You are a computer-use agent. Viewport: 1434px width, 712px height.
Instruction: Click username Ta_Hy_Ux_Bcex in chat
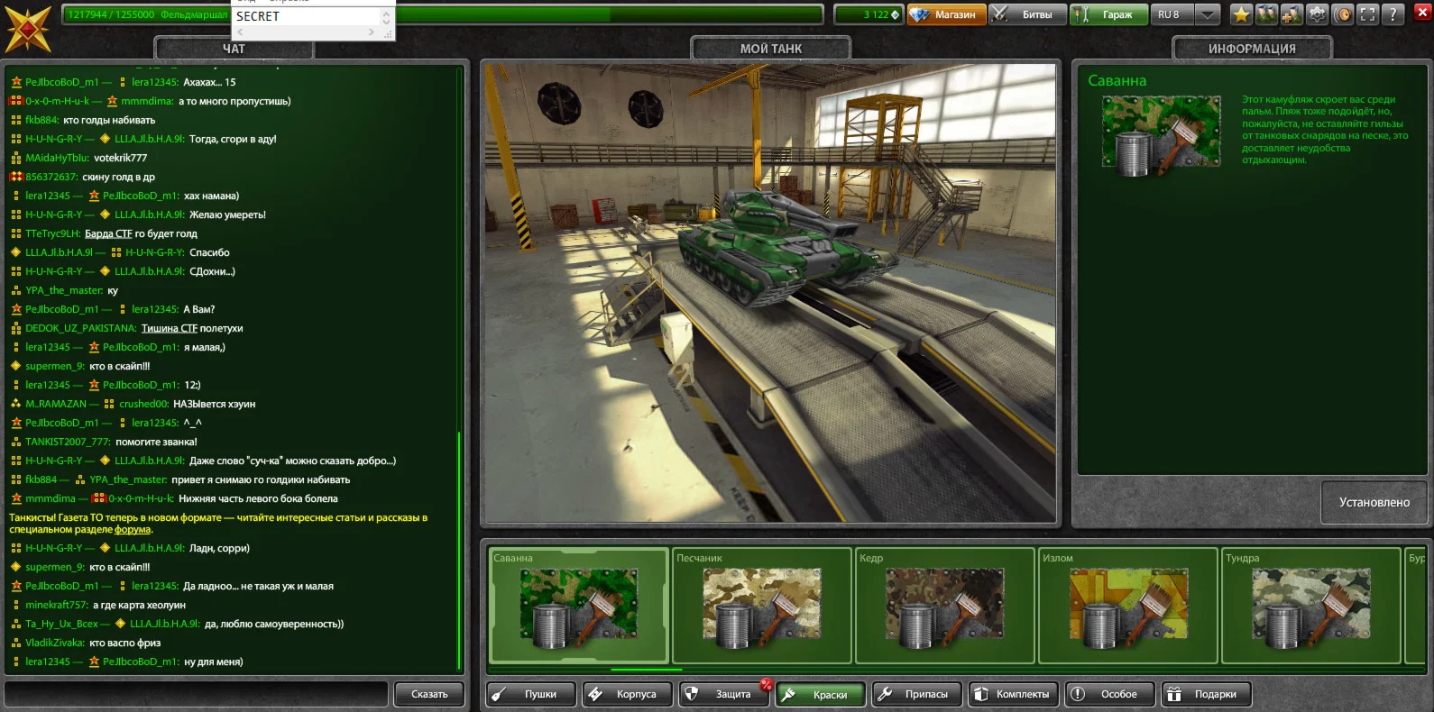point(61,624)
